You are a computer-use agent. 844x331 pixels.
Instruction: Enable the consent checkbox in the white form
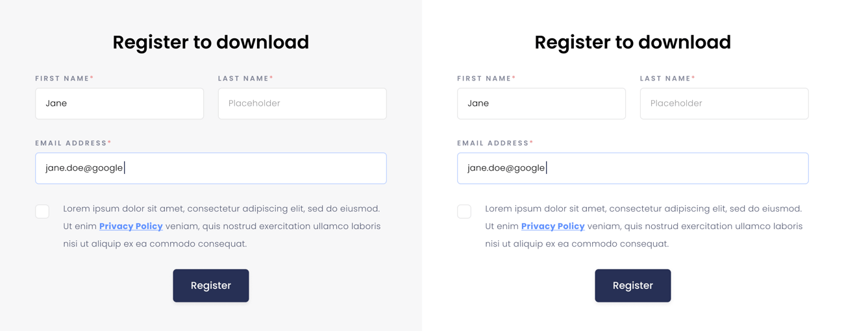[x=464, y=212]
